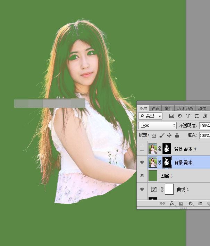Filter layers by shape type

(196, 116)
